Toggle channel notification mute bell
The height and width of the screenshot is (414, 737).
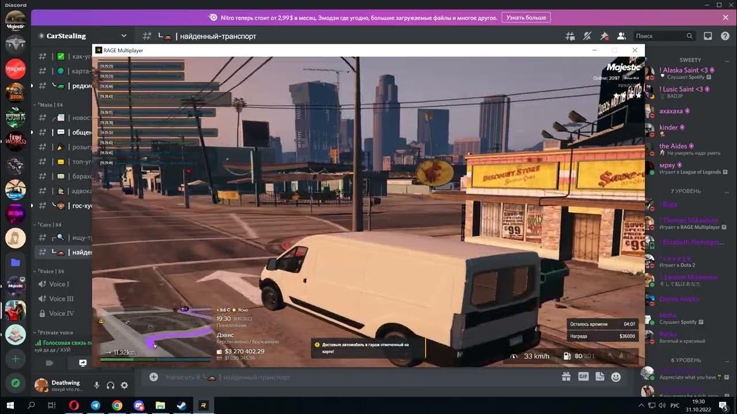tap(587, 36)
